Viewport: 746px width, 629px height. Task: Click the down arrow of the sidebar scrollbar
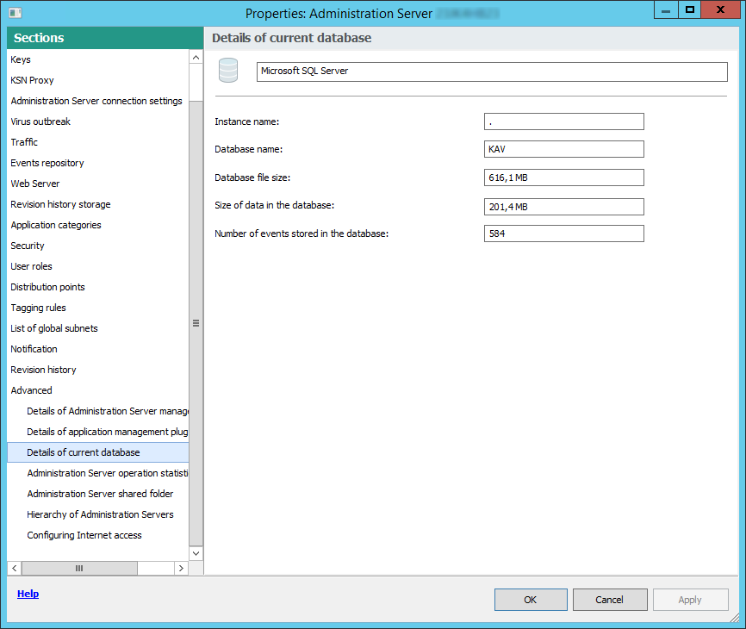coord(196,552)
